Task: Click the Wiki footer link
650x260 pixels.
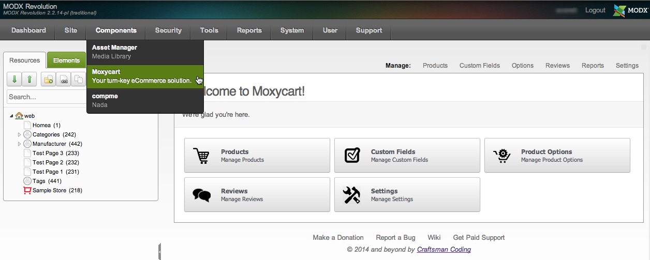Action: (434, 238)
